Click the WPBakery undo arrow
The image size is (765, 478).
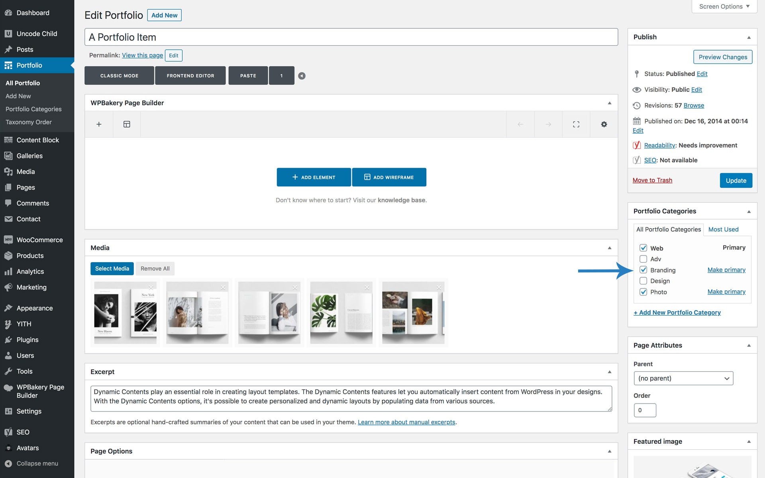520,124
